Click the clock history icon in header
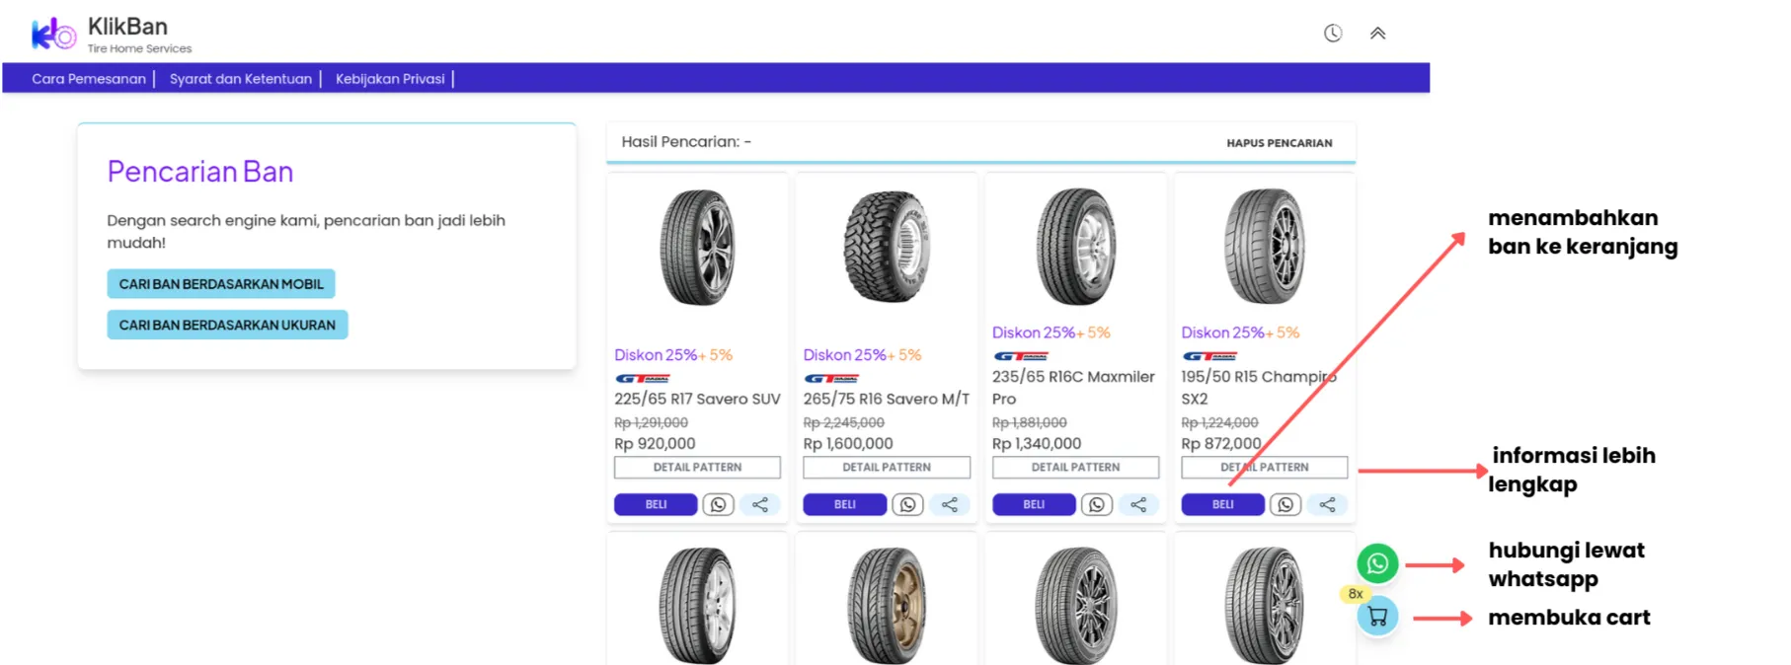The image size is (1791, 665). click(1332, 34)
